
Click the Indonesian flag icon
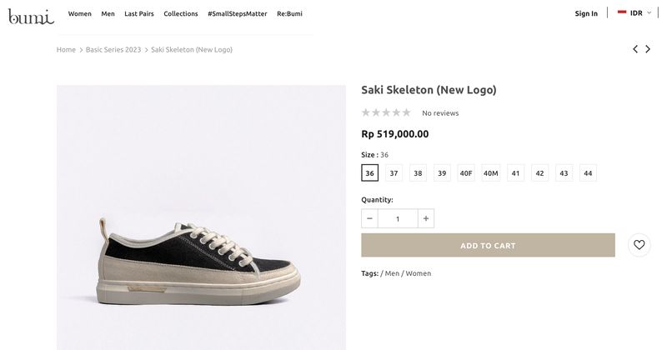(x=622, y=12)
